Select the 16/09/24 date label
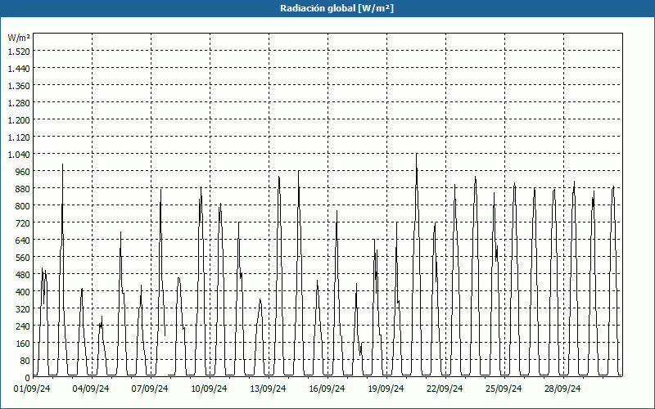The height and width of the screenshot is (409, 655). [327, 389]
